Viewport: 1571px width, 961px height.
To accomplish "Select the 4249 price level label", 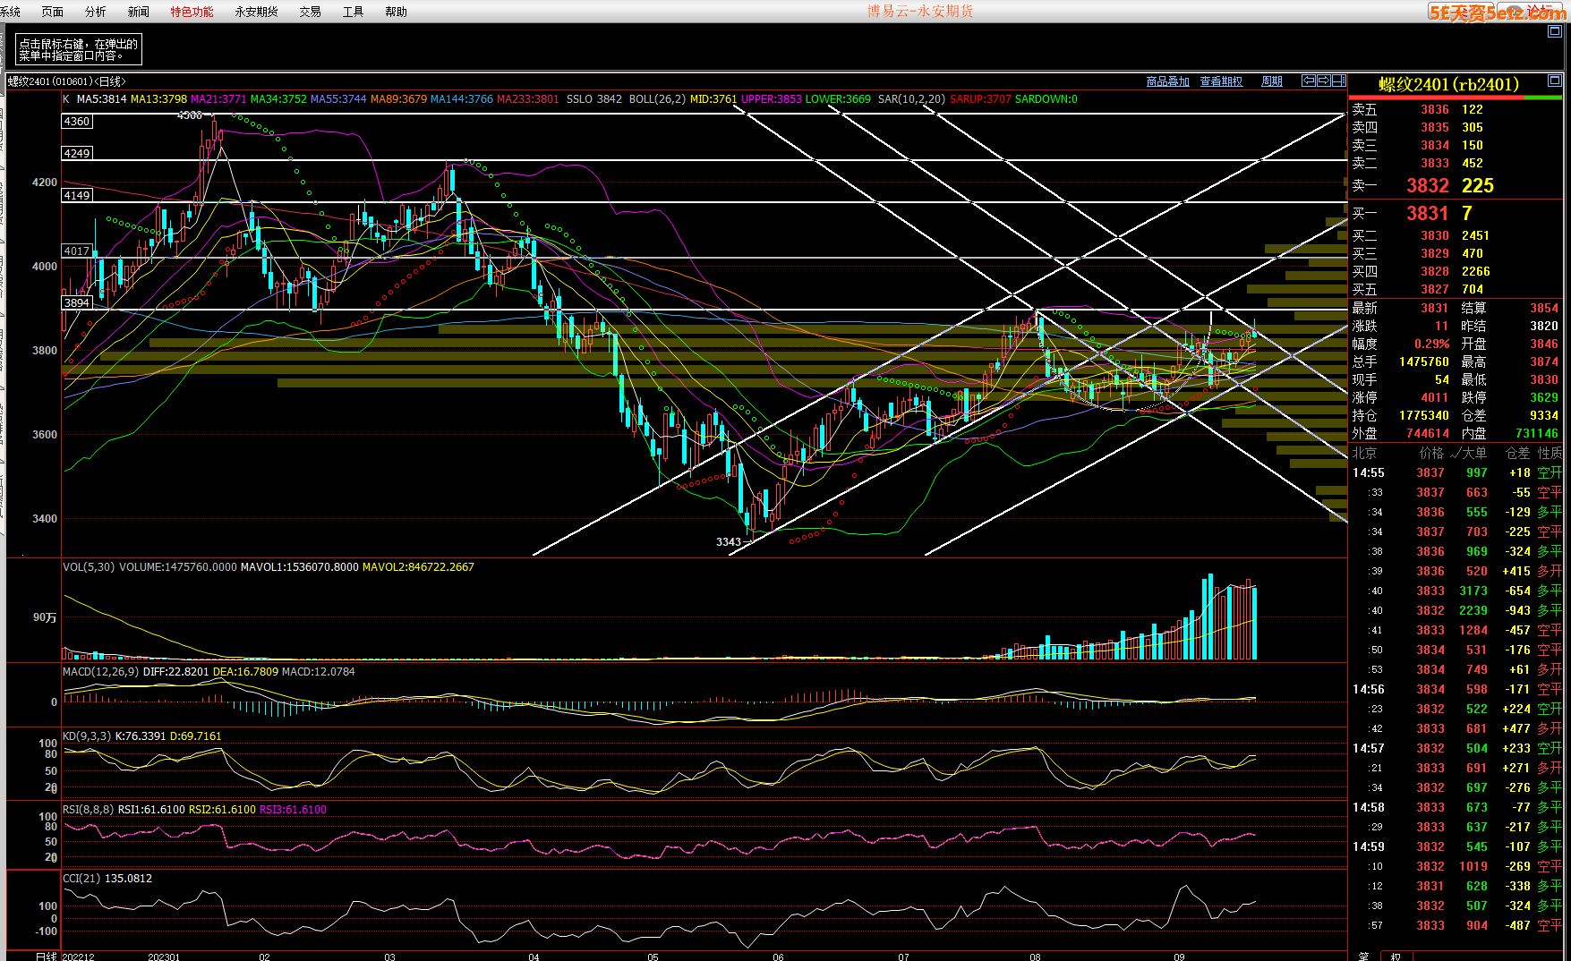I will [x=77, y=154].
